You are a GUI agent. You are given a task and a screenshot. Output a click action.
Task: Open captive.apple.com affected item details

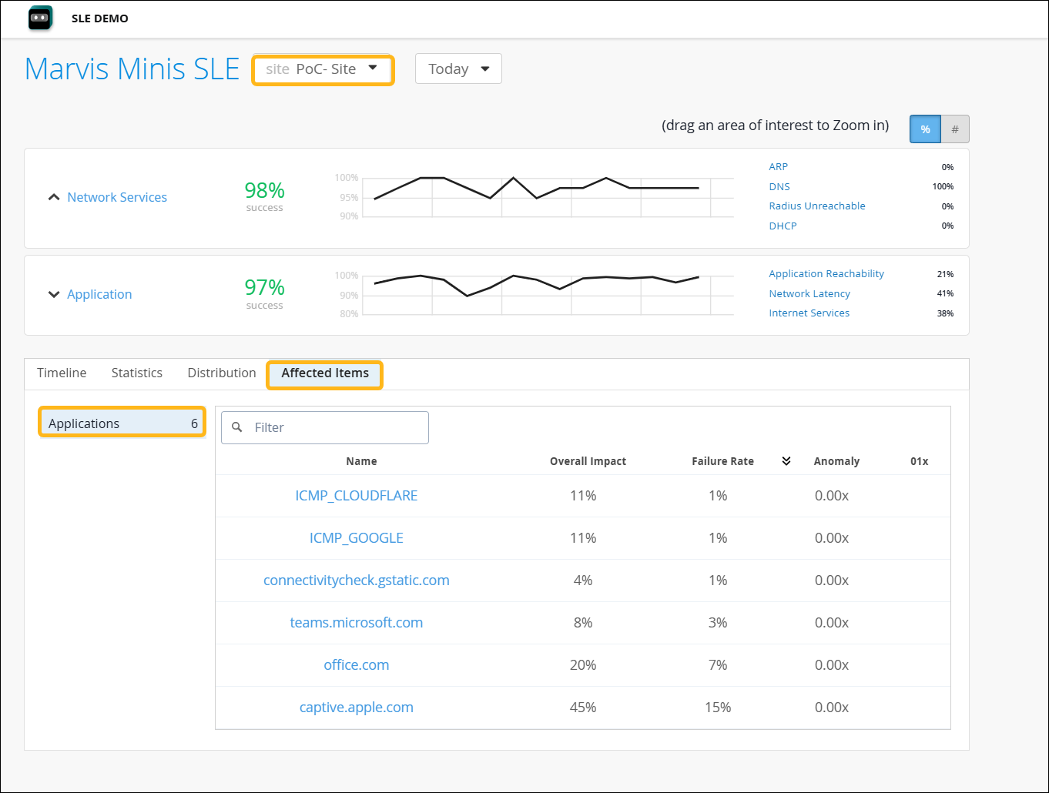click(356, 707)
